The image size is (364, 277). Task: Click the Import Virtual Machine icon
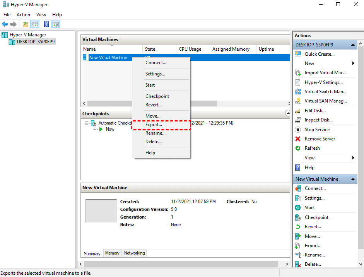[x=298, y=73]
